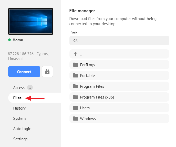Open the Access section

pyautogui.click(x=19, y=88)
